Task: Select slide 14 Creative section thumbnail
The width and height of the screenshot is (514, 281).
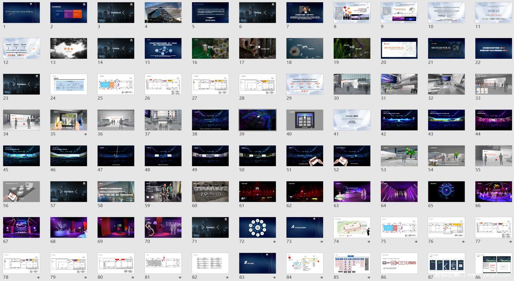Action: pos(116,48)
